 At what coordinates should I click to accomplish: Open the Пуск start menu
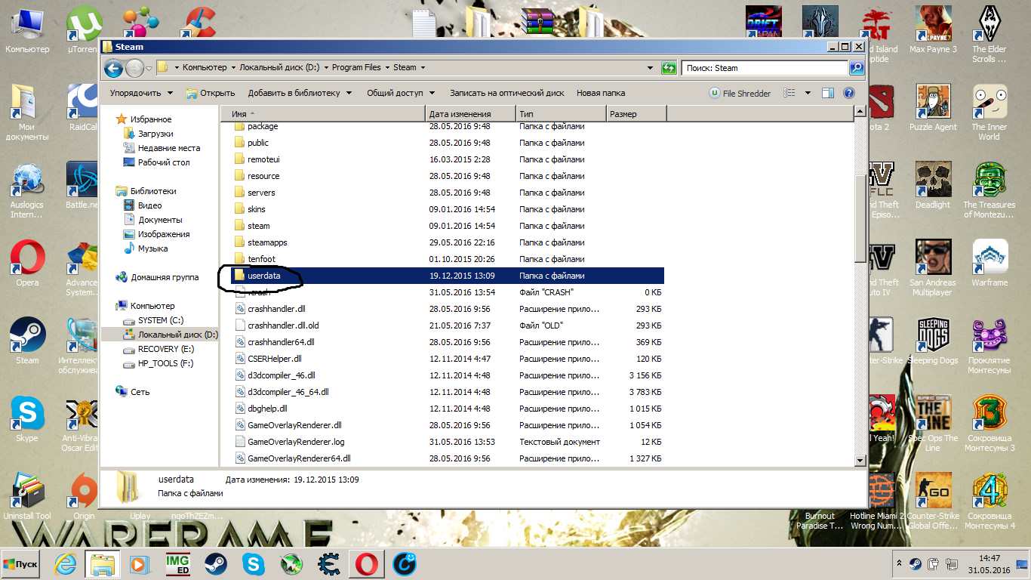[22, 563]
